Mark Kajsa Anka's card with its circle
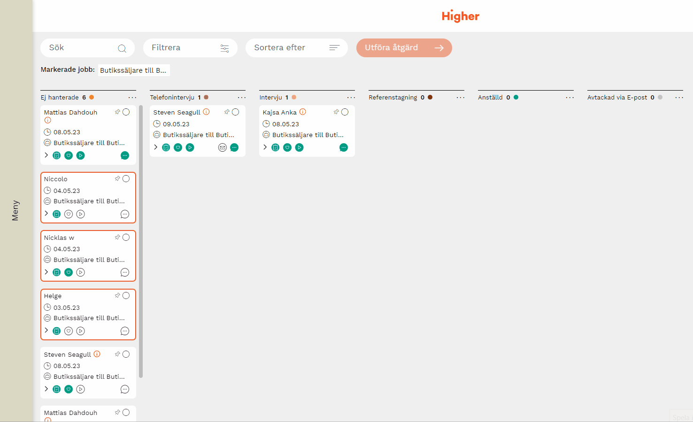 [x=345, y=112]
